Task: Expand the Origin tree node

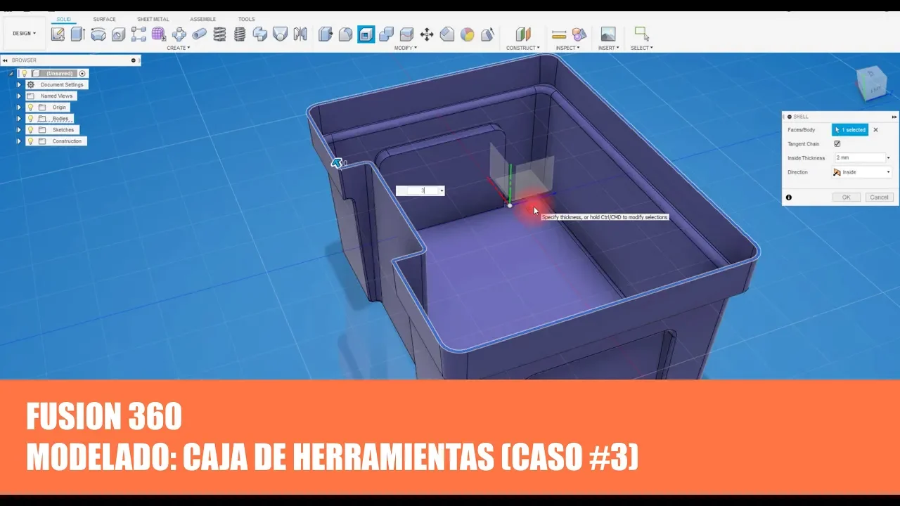Action: coord(19,108)
